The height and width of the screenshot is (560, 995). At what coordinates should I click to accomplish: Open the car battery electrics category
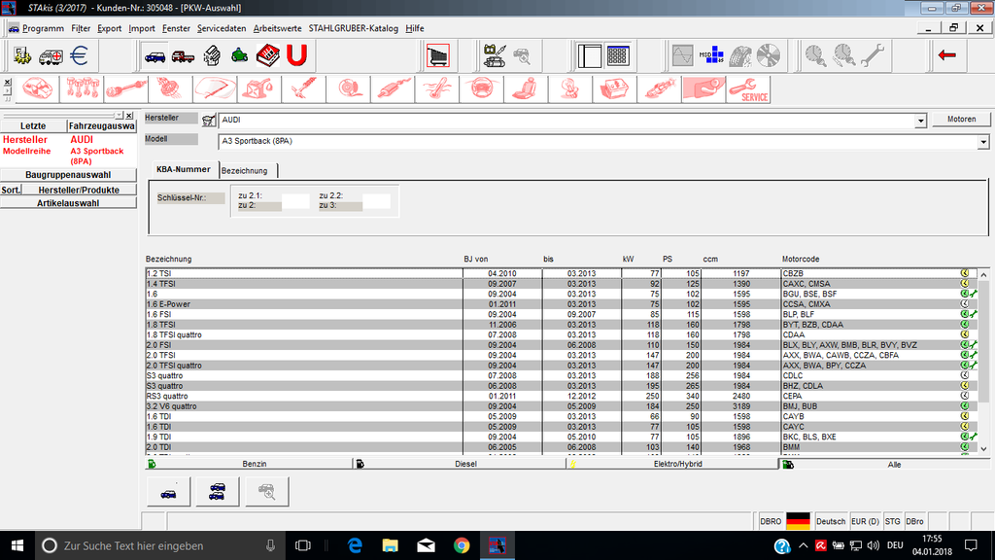(x=615, y=88)
